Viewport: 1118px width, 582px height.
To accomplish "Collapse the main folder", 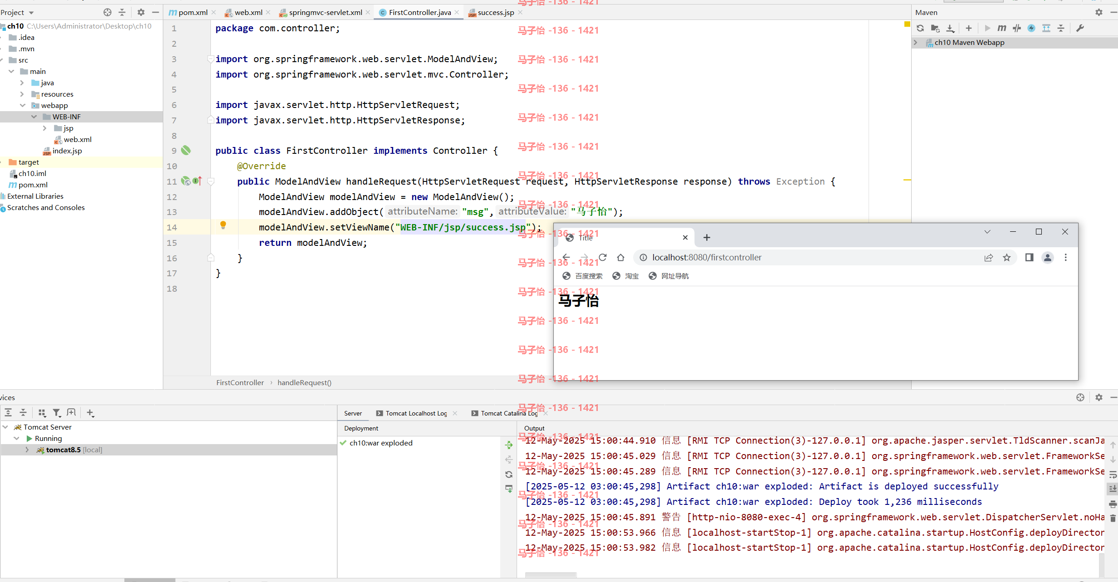I will pos(11,71).
